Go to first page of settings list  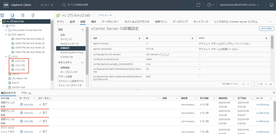click(x=243, y=84)
